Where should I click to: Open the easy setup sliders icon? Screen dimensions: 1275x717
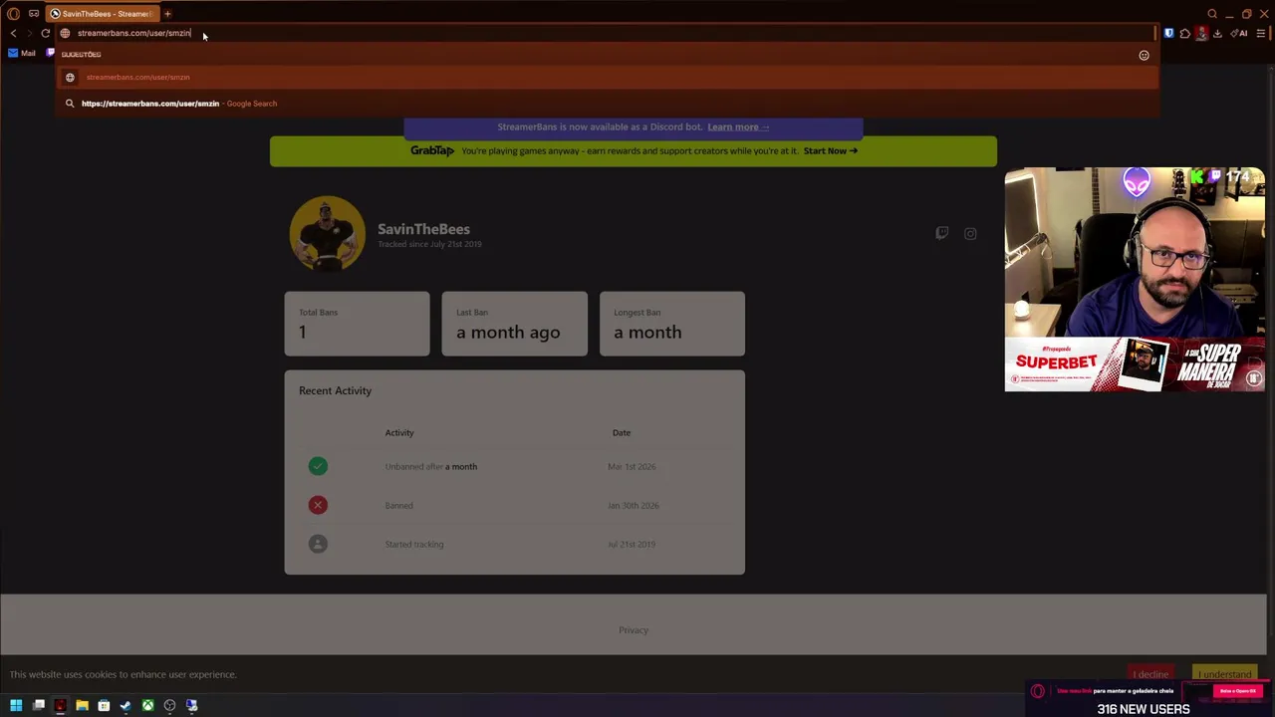coord(1261,33)
